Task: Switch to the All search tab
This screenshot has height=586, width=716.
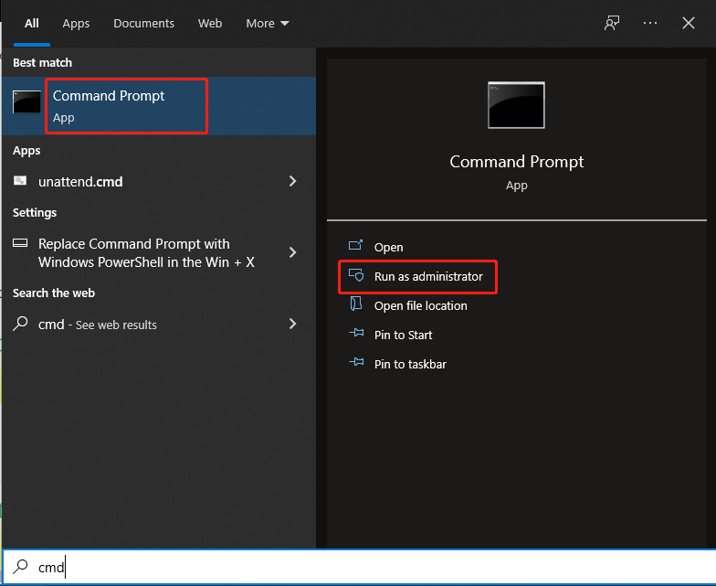Action: tap(31, 24)
